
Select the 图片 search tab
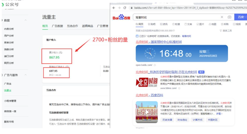pos(200,24)
